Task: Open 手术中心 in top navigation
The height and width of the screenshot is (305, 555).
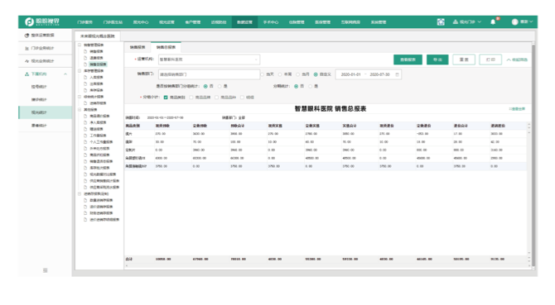Action: pyautogui.click(x=271, y=21)
